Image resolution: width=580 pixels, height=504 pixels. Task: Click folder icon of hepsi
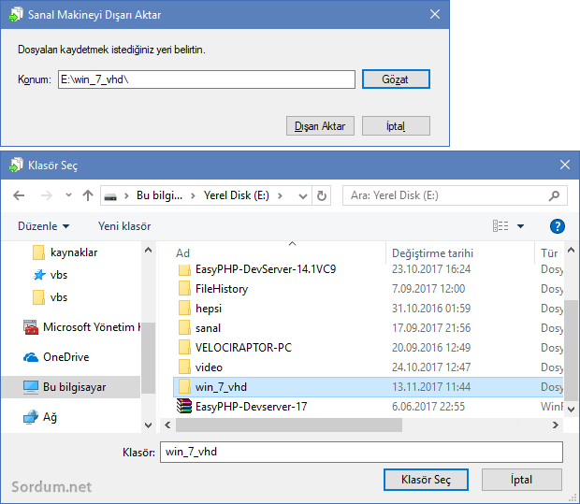point(184,308)
